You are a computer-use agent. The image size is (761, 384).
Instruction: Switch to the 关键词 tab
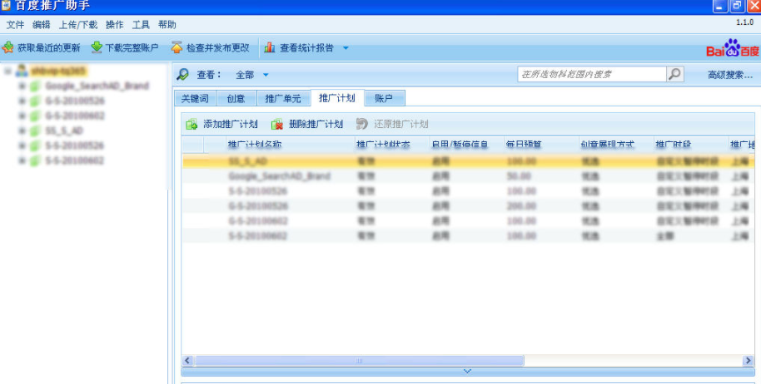195,98
